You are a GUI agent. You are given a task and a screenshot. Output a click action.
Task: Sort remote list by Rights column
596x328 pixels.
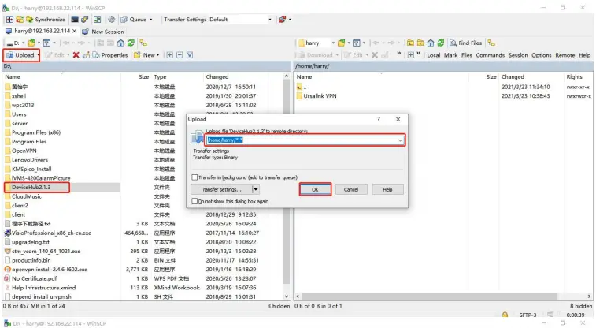[574, 76]
